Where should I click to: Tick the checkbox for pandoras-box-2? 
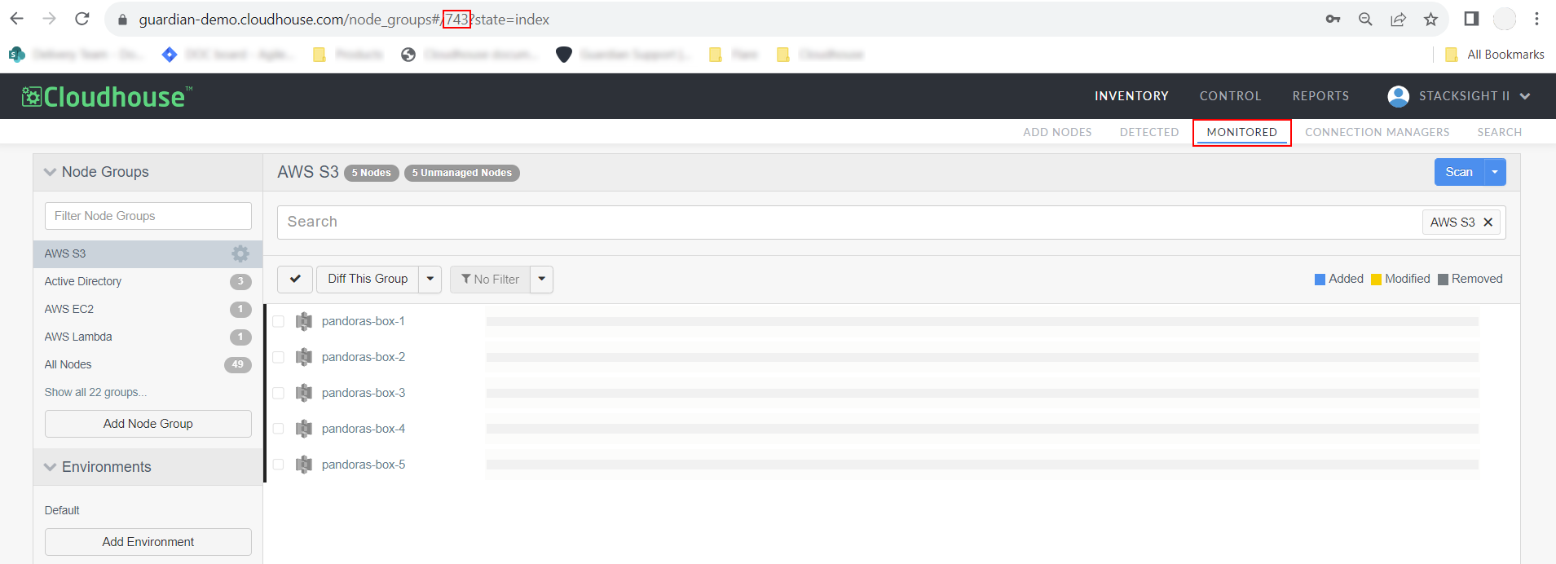(278, 357)
